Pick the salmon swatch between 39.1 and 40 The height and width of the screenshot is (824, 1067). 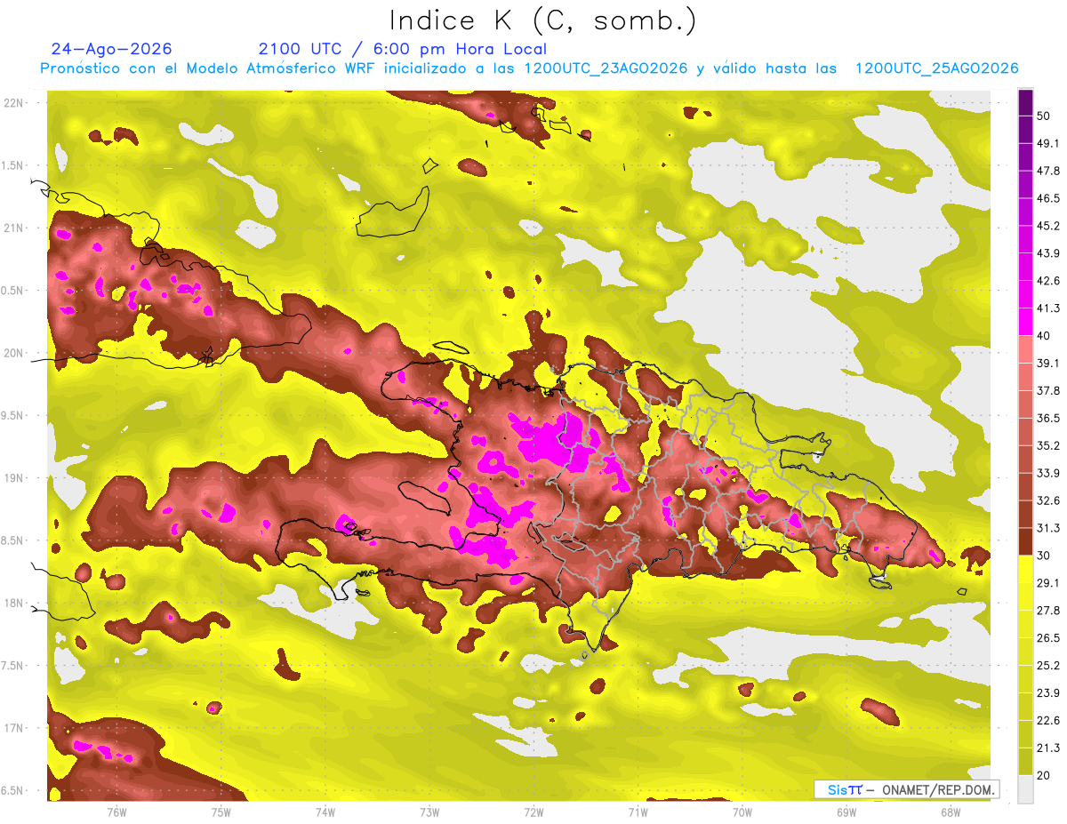tap(1025, 349)
